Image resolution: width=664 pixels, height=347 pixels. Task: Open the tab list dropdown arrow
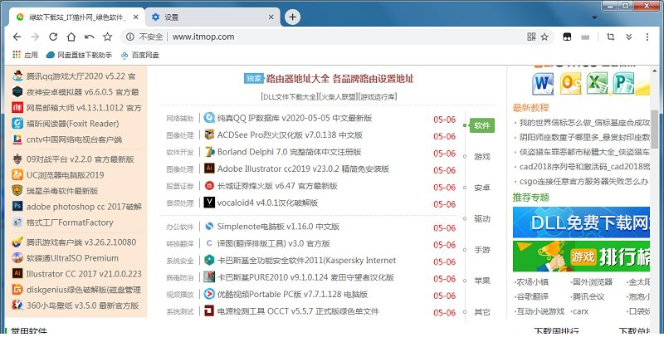[x=594, y=17]
